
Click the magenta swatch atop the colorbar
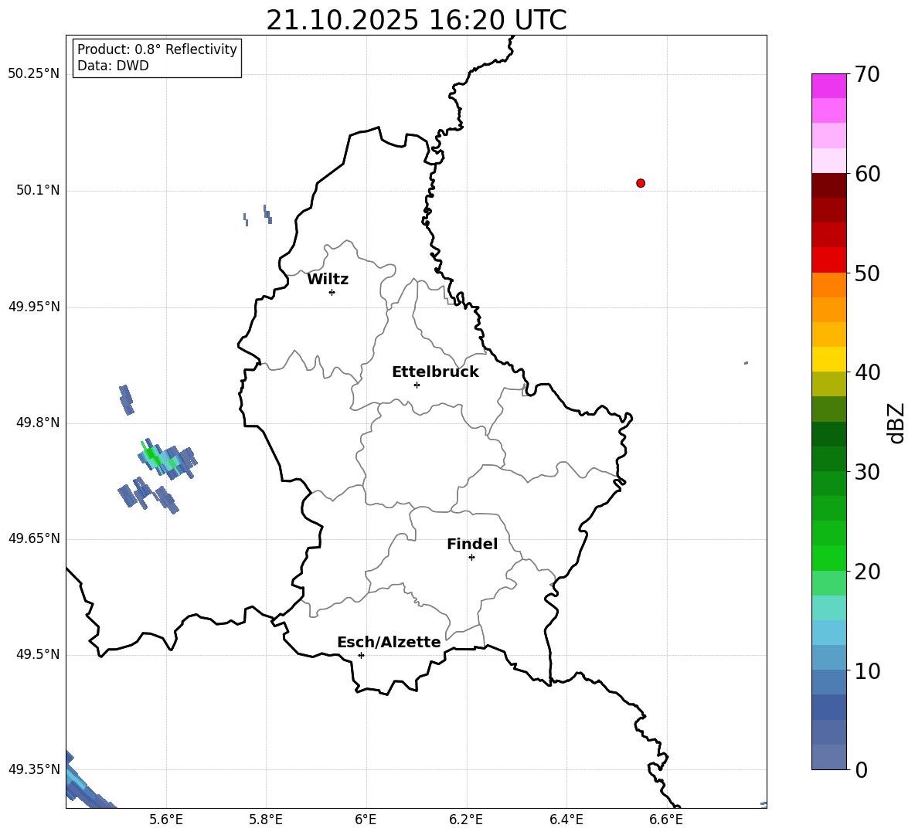[x=828, y=86]
